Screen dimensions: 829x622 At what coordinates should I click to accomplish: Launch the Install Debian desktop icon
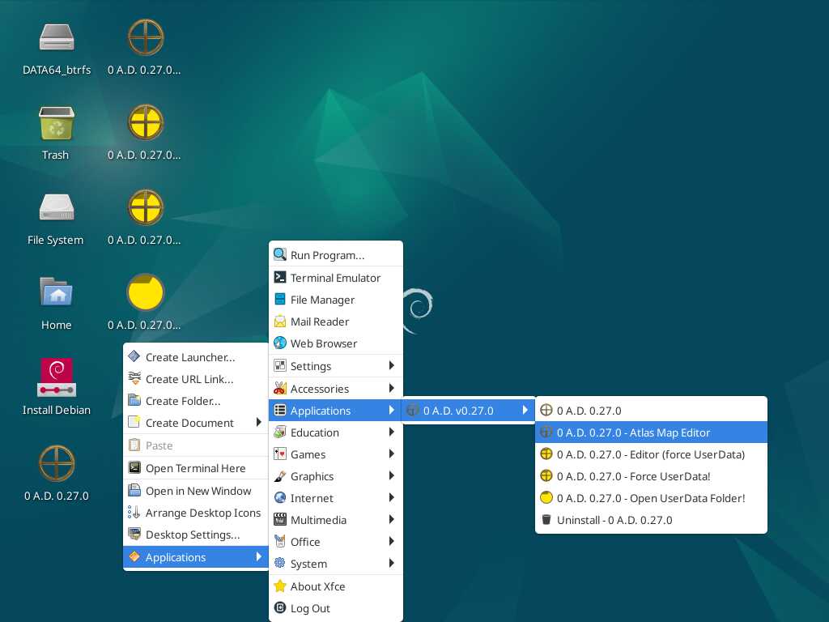56,387
